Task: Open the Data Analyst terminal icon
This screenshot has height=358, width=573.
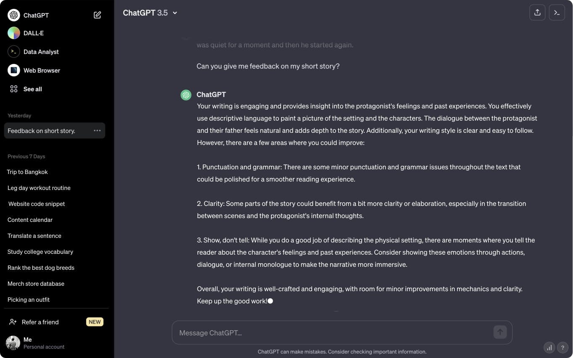Action: pos(14,52)
